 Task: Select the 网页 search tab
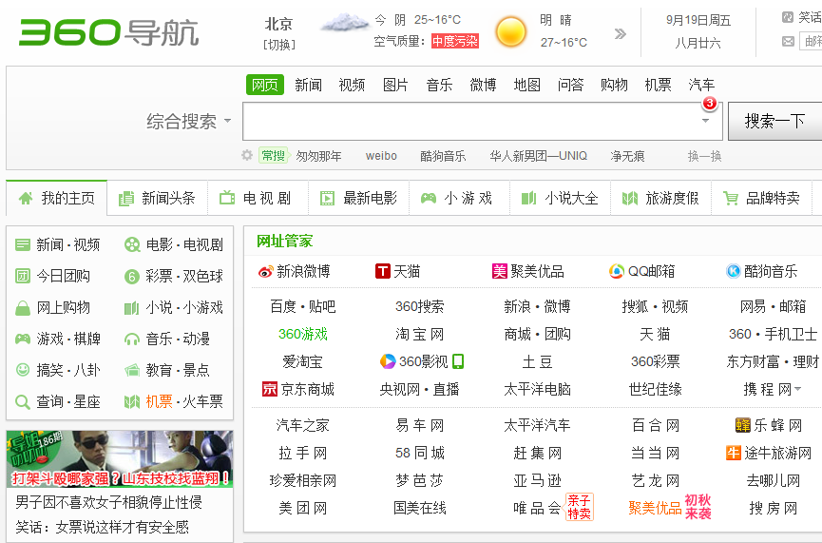pyautogui.click(x=265, y=85)
